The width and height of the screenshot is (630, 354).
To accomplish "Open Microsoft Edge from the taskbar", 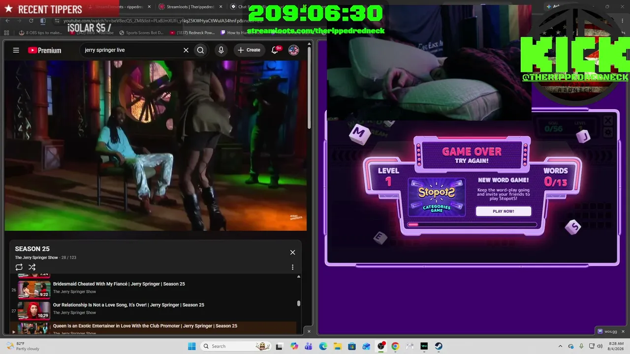I will (323, 346).
